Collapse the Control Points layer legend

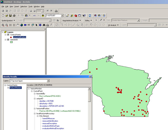[x=5, y=35]
